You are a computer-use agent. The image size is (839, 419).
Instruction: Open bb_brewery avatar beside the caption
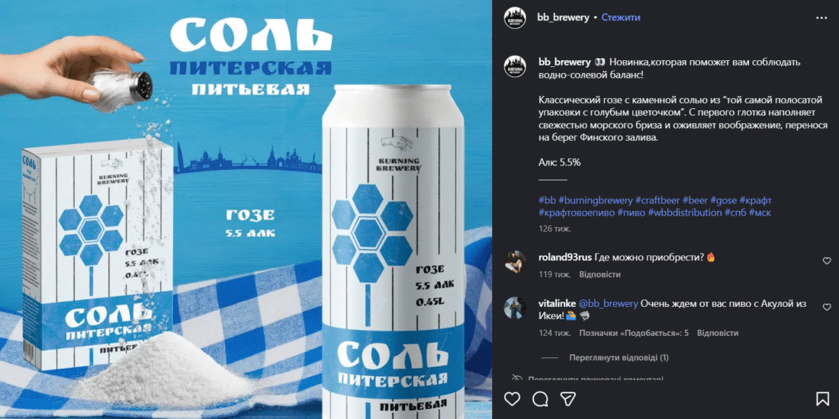(515, 66)
